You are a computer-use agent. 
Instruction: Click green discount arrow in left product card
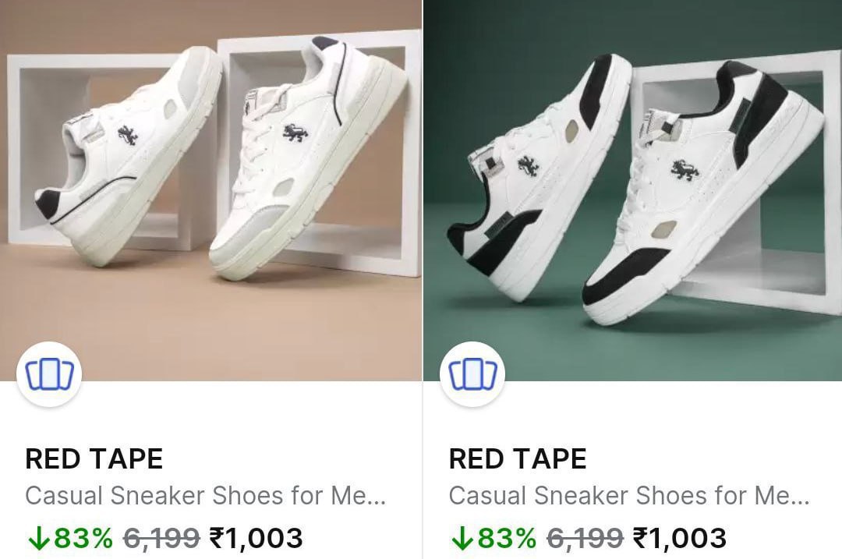click(x=37, y=537)
